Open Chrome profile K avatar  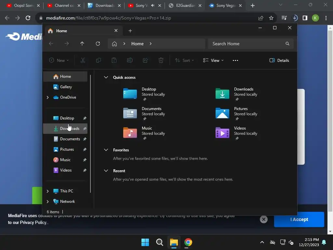[315, 18]
